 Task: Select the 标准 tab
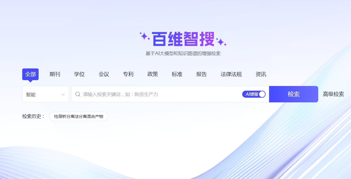pyautogui.click(x=177, y=74)
